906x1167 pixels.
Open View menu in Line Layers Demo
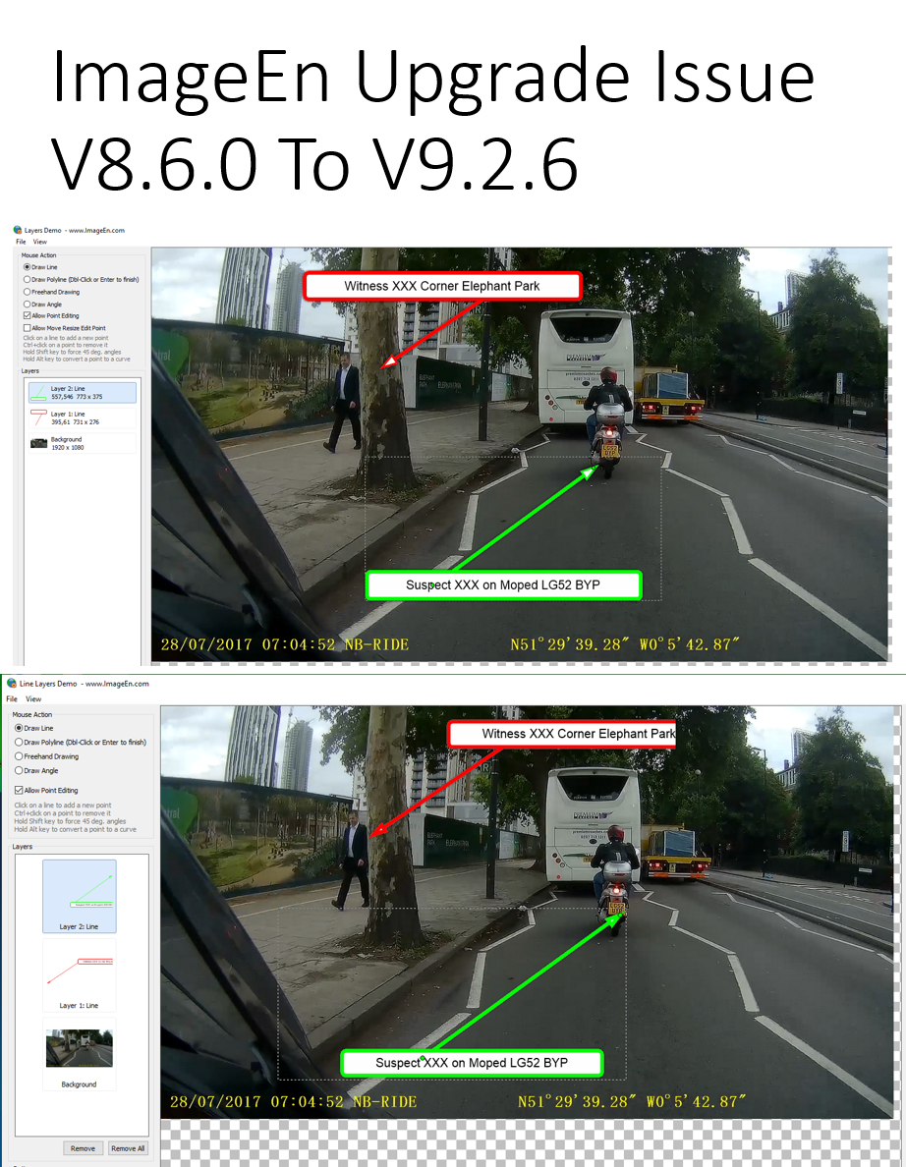[33, 698]
